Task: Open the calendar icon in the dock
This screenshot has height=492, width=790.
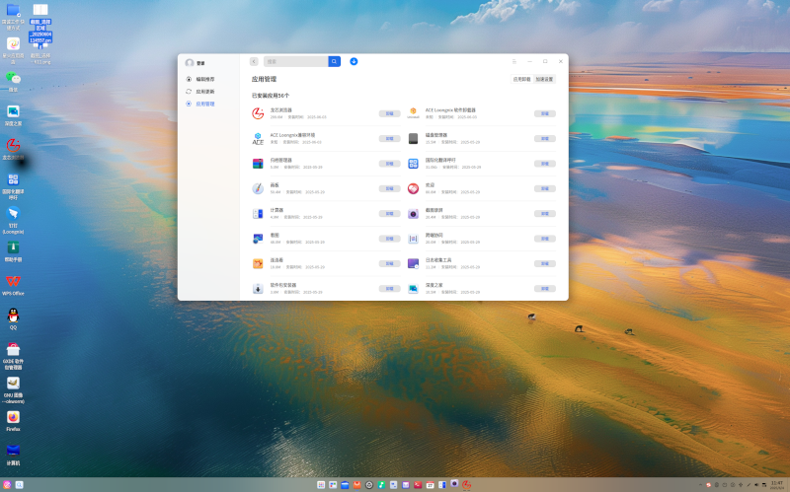Action: (430, 485)
